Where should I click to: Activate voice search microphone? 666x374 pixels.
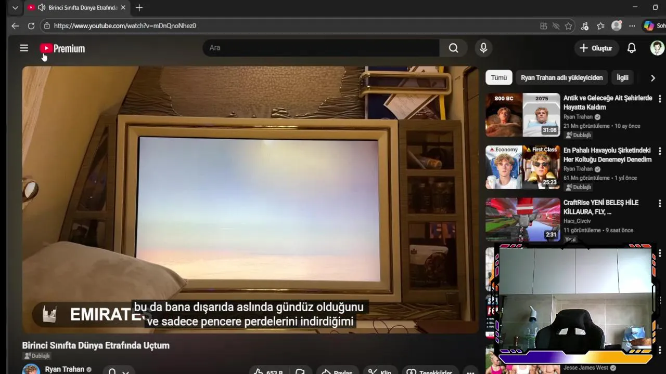coord(483,48)
